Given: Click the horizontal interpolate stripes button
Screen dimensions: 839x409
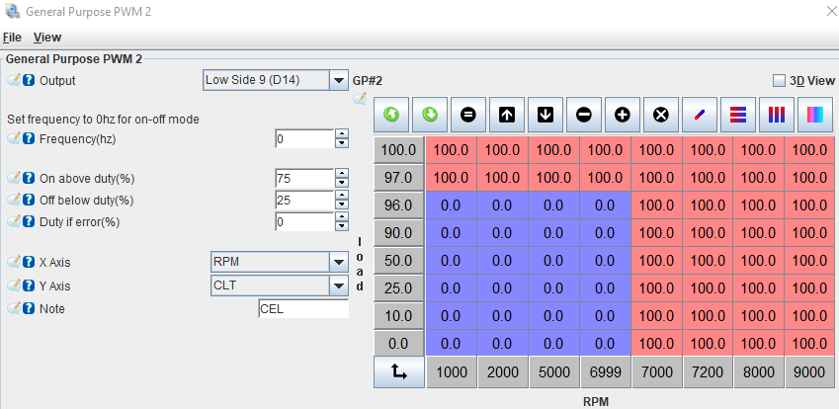Looking at the screenshot, I should coord(737,115).
